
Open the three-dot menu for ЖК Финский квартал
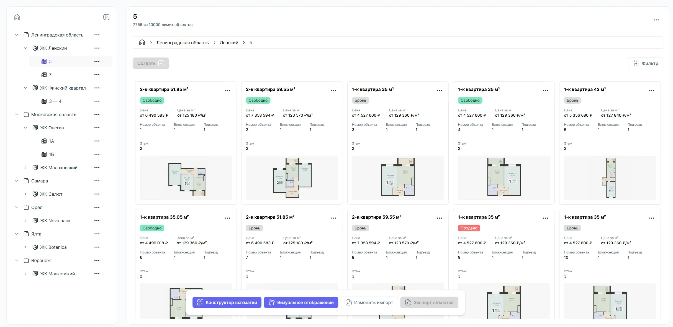click(97, 88)
